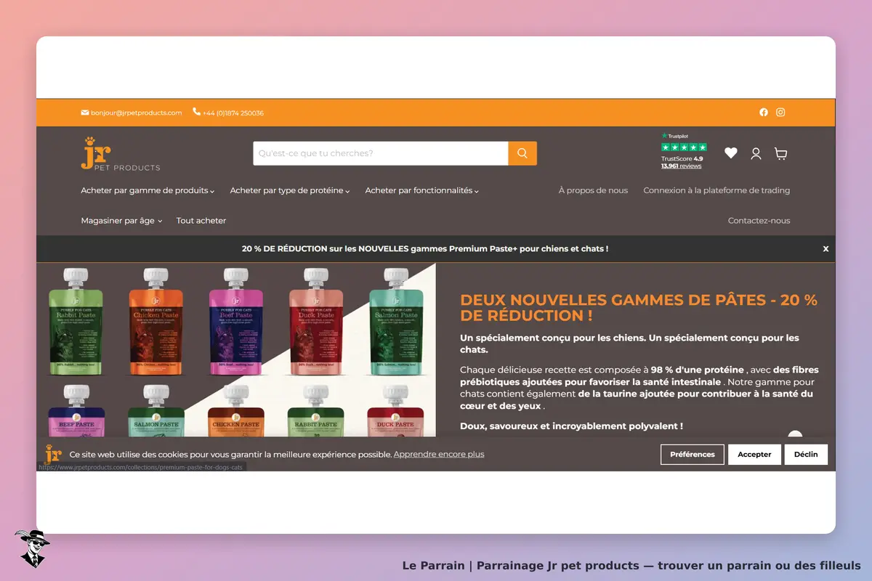Open Contactez-nous page
Viewport: 872px width, 581px height.
(x=759, y=220)
